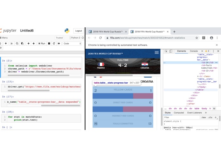Toggle the :hov element state button

click(x=204, y=118)
